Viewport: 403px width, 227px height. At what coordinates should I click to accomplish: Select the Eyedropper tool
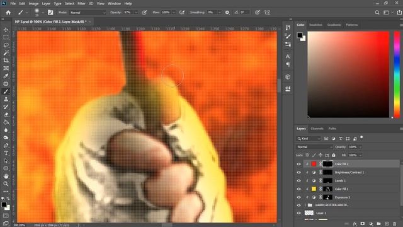[6, 76]
